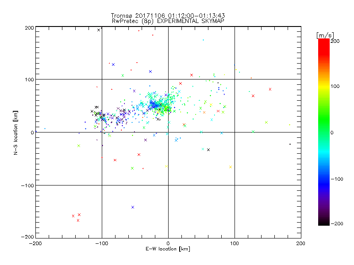Click the lone black dot near east edge
Image resolution: width=354 pixels, height=265 pixels.
pos(290,144)
